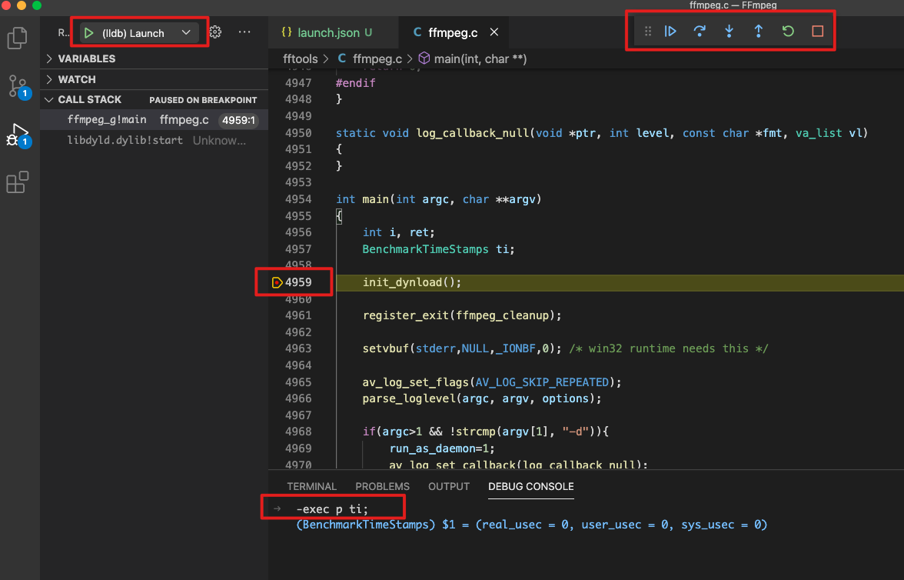The height and width of the screenshot is (580, 904).
Task: Click the av_log_set_flags code line
Action: click(492, 382)
